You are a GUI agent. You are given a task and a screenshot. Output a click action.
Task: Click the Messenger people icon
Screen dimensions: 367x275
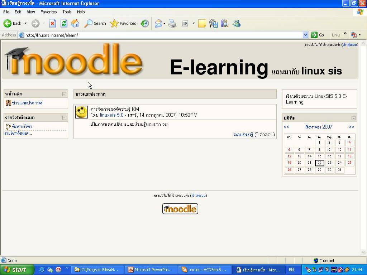pos(237,23)
